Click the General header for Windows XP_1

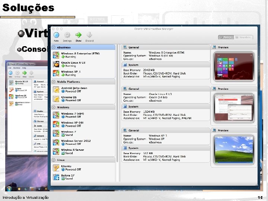pos(165,130)
